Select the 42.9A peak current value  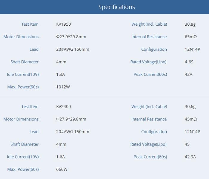tap(190, 157)
